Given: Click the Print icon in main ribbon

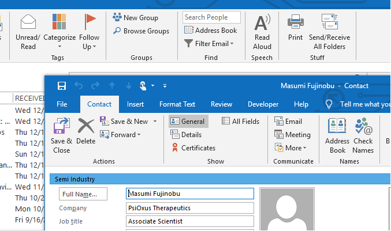Looking at the screenshot, I should coord(295,22).
